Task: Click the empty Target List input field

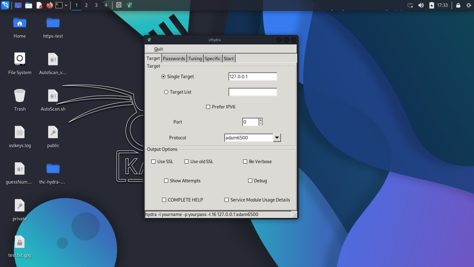Action: coord(252,92)
